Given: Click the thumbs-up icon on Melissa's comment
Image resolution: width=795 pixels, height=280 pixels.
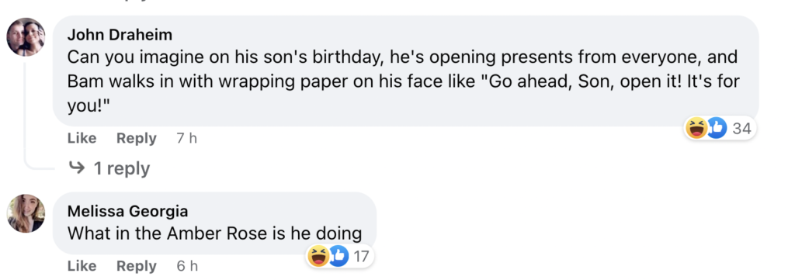Looking at the screenshot, I should tap(338, 256).
